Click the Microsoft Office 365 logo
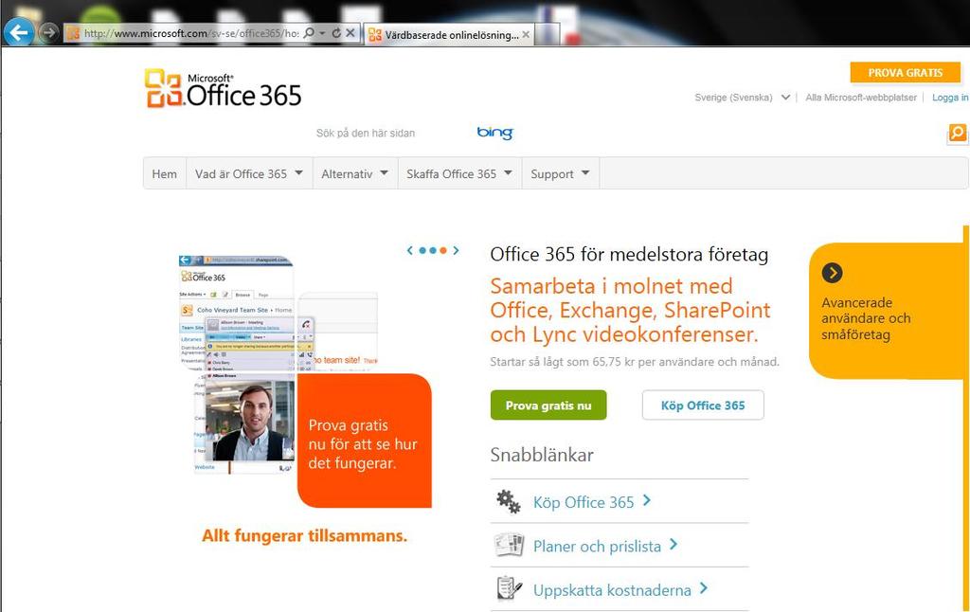The height and width of the screenshot is (612, 970). 224,88
